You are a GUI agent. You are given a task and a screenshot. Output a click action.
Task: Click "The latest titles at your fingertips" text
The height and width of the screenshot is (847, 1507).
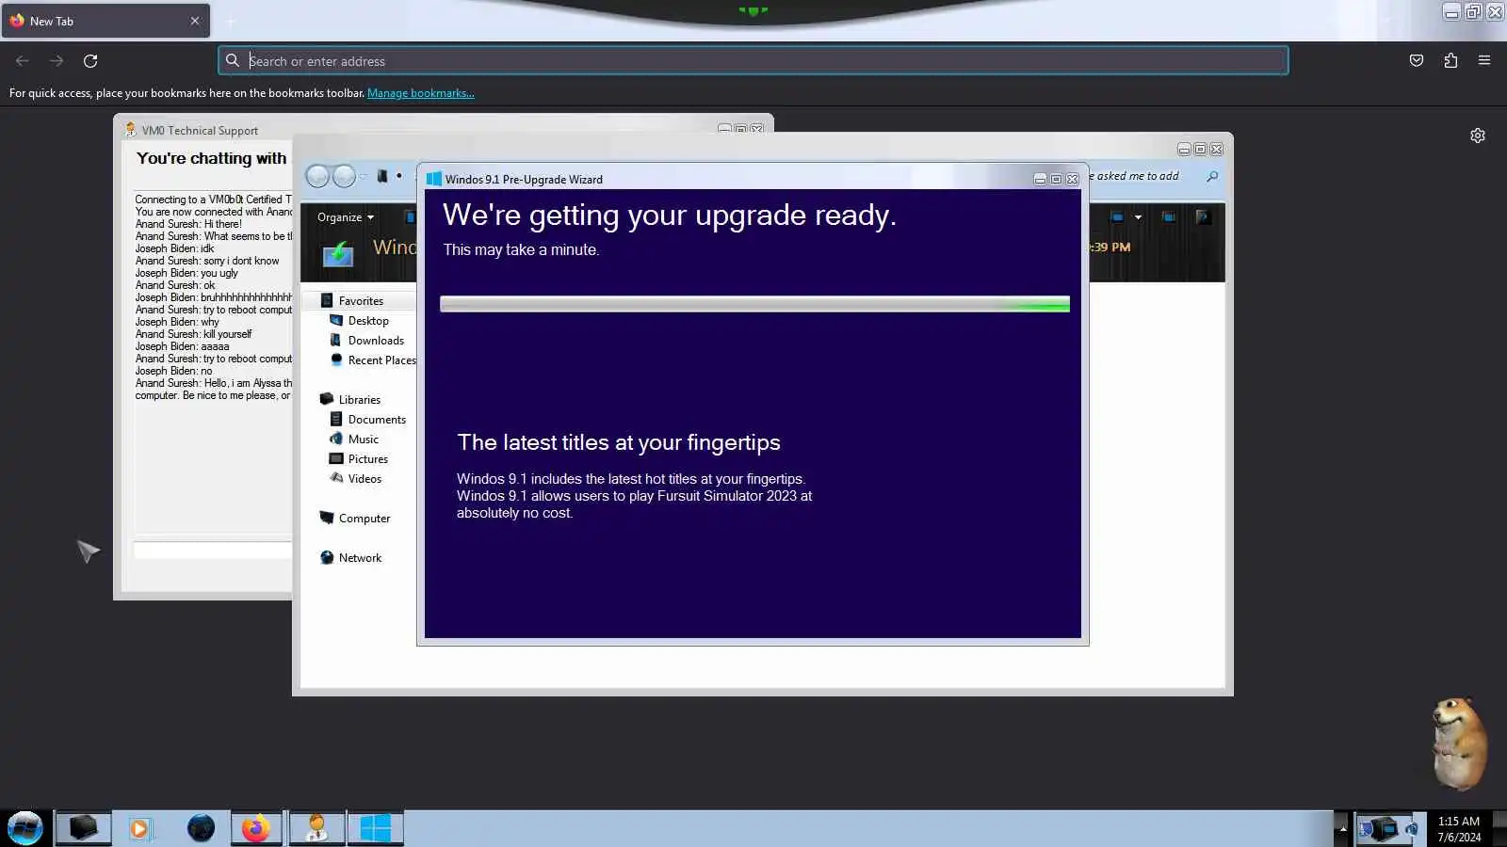pos(619,442)
